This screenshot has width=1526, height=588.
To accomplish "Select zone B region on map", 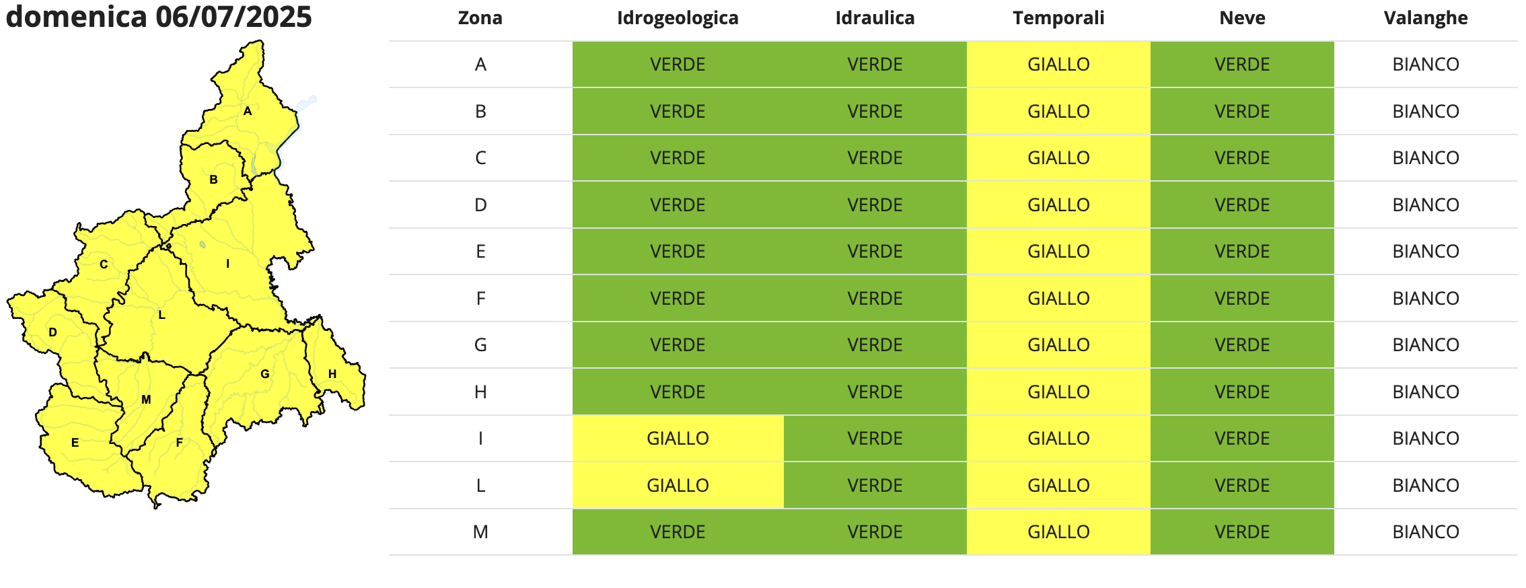I will 213,180.
